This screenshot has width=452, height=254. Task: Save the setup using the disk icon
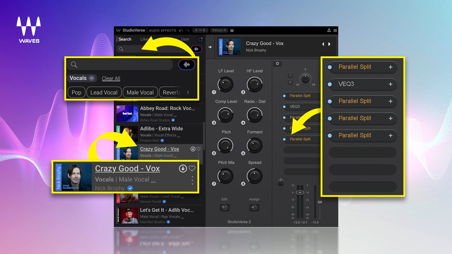[232, 30]
